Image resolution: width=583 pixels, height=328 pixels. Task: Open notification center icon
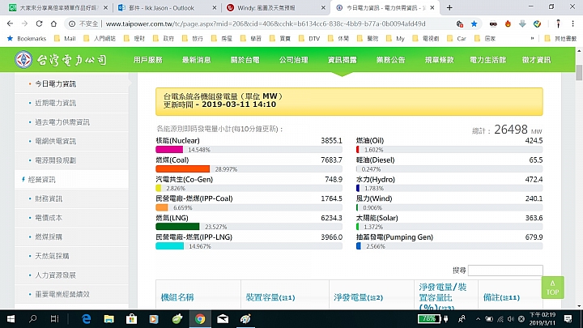[568, 319]
